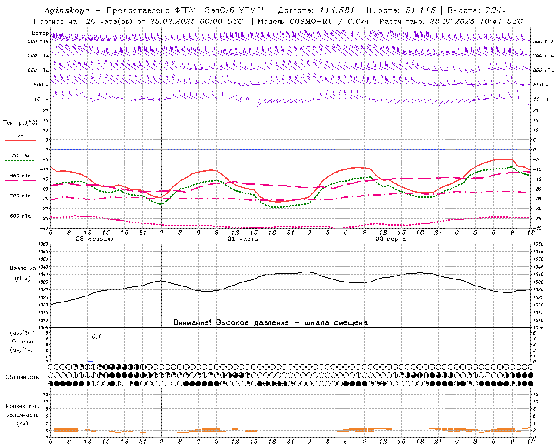Click the "0.1" precipitation amount value
The height and width of the screenshot is (445, 556).
coord(96,337)
